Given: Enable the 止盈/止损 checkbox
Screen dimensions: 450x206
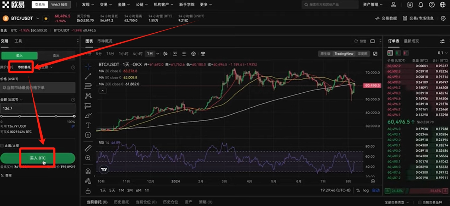Looking at the screenshot, I should [x=2, y=146].
